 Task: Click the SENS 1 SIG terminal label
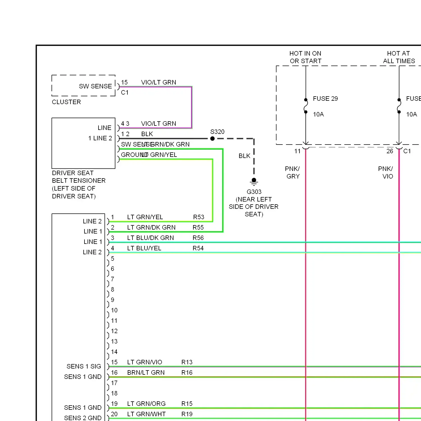84,366
